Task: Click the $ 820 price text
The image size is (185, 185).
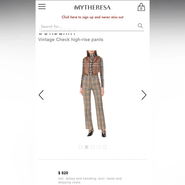Action: 63,173
